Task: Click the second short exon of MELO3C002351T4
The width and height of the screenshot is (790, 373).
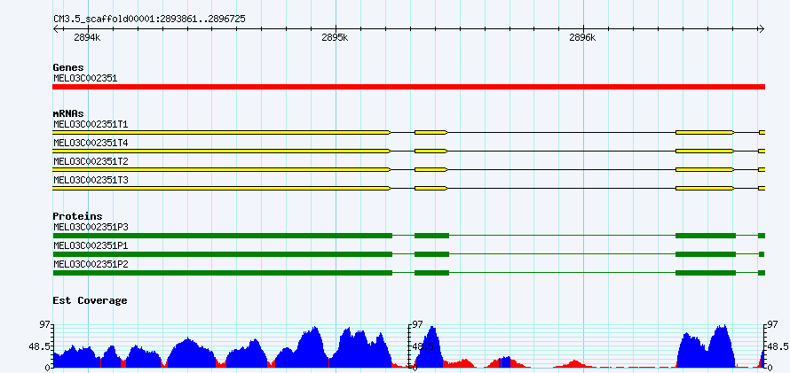Action: click(x=431, y=151)
